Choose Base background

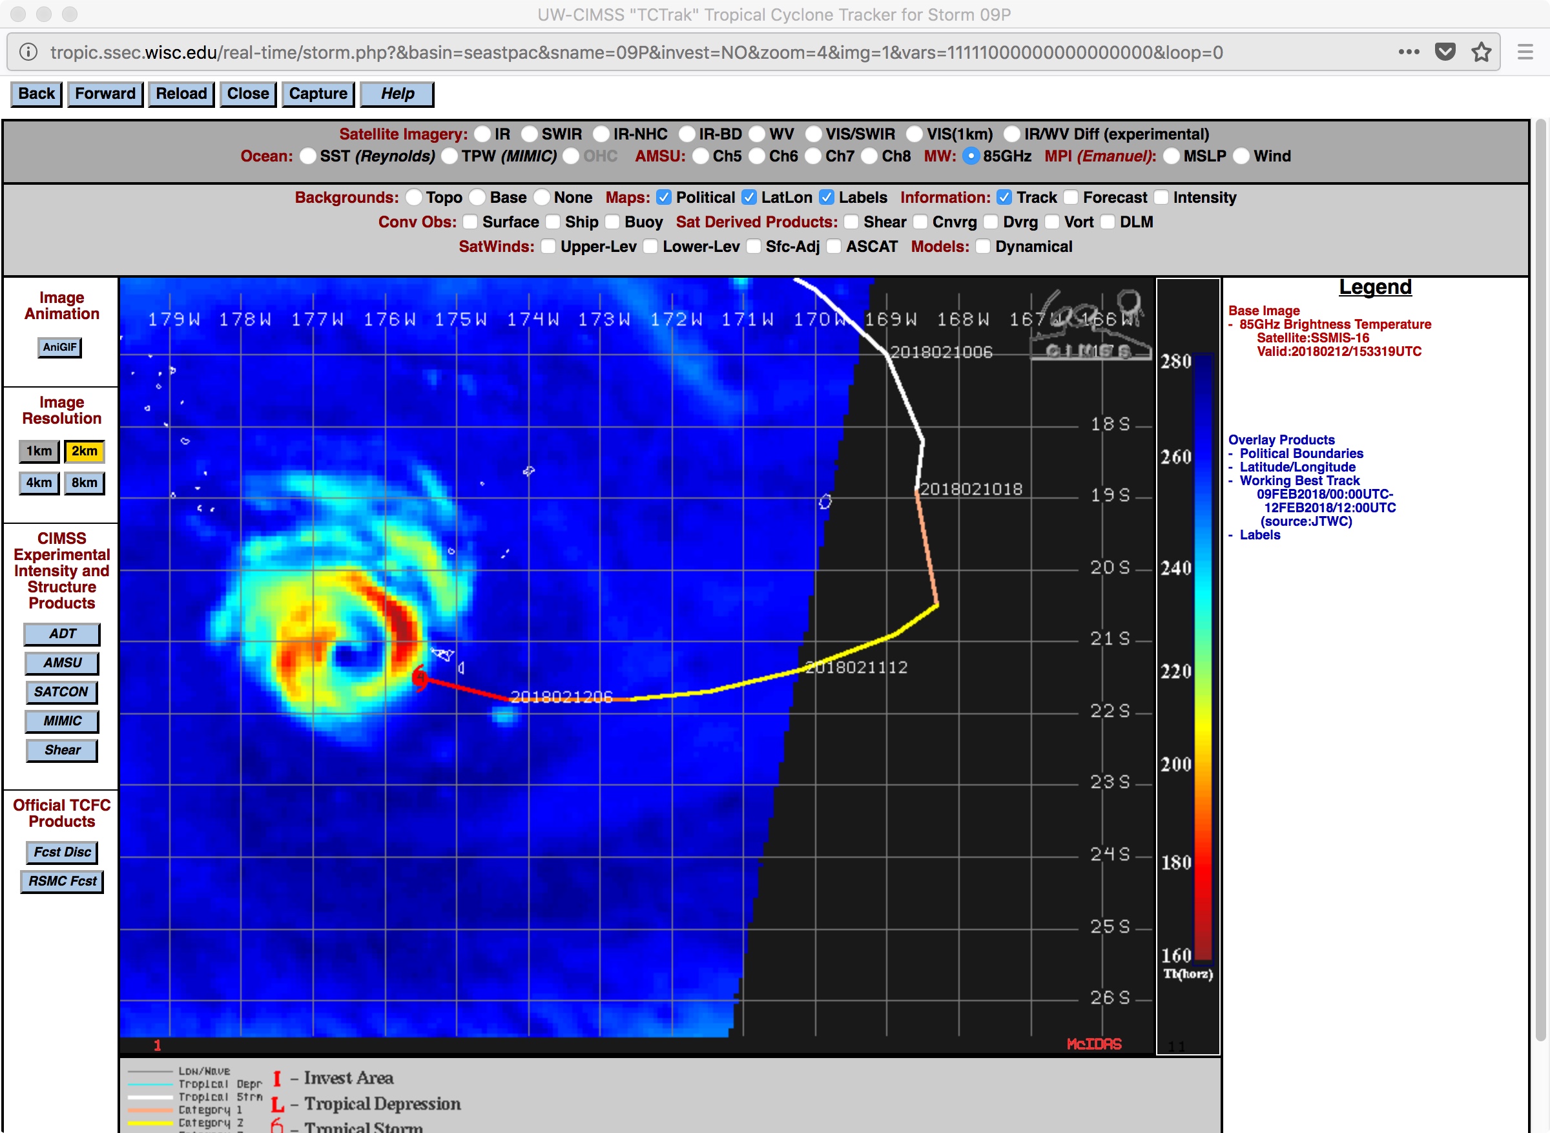pyautogui.click(x=477, y=198)
